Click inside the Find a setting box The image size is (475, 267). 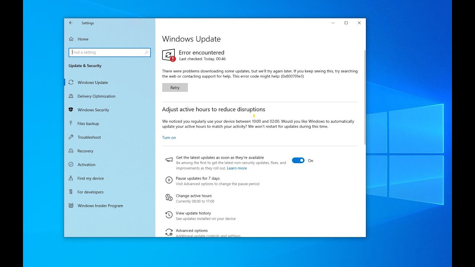coord(109,53)
